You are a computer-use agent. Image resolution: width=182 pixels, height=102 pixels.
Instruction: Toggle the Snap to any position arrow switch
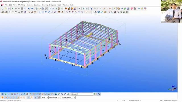pos(31,97)
